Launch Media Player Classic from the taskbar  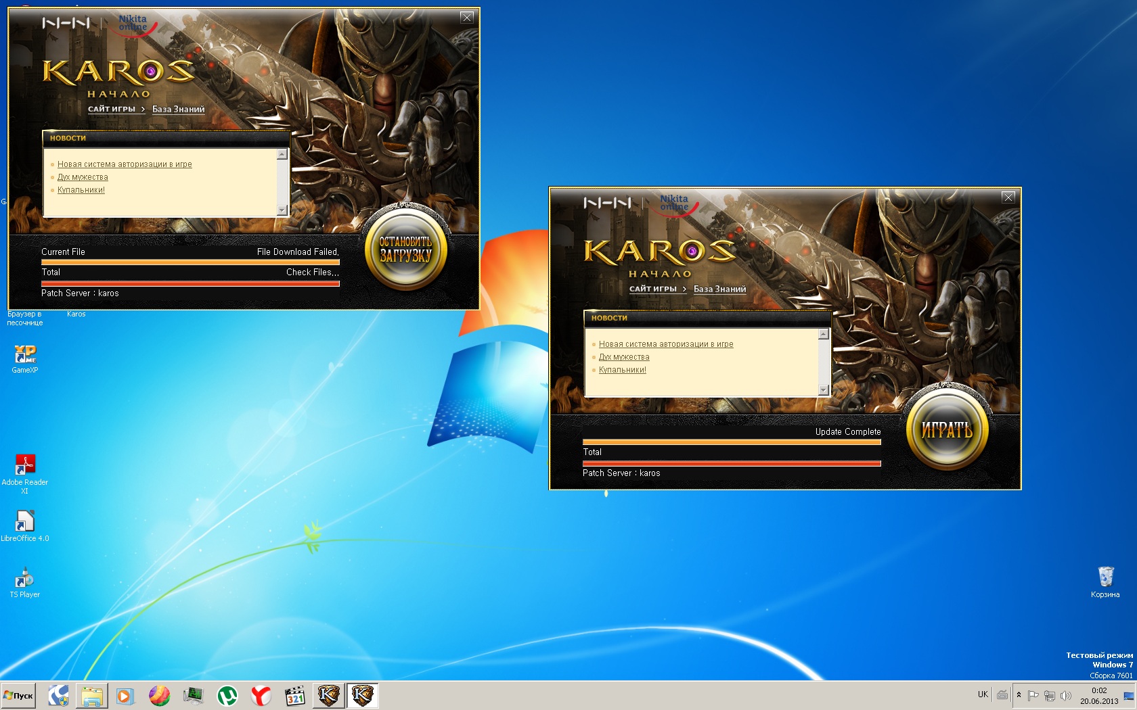click(x=294, y=695)
